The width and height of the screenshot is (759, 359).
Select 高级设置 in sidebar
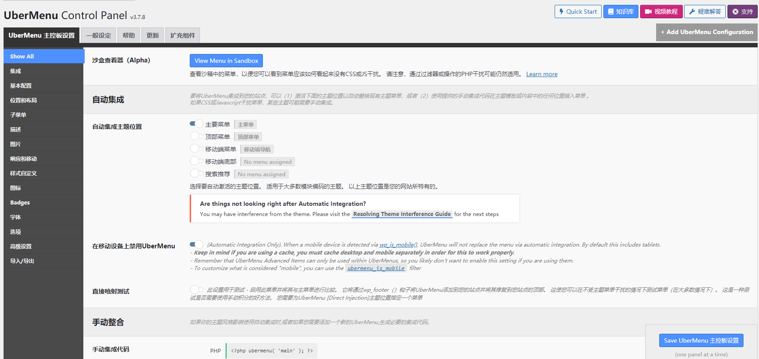point(43,246)
